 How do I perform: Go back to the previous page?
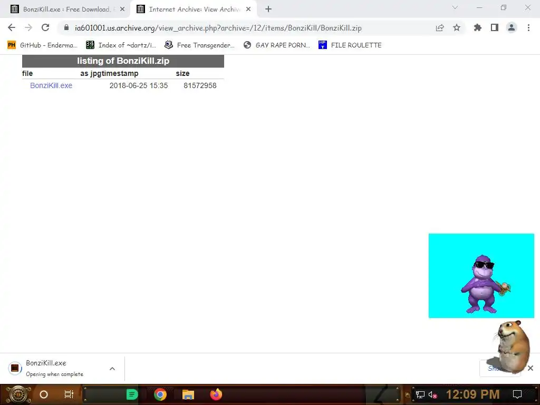coord(12,27)
